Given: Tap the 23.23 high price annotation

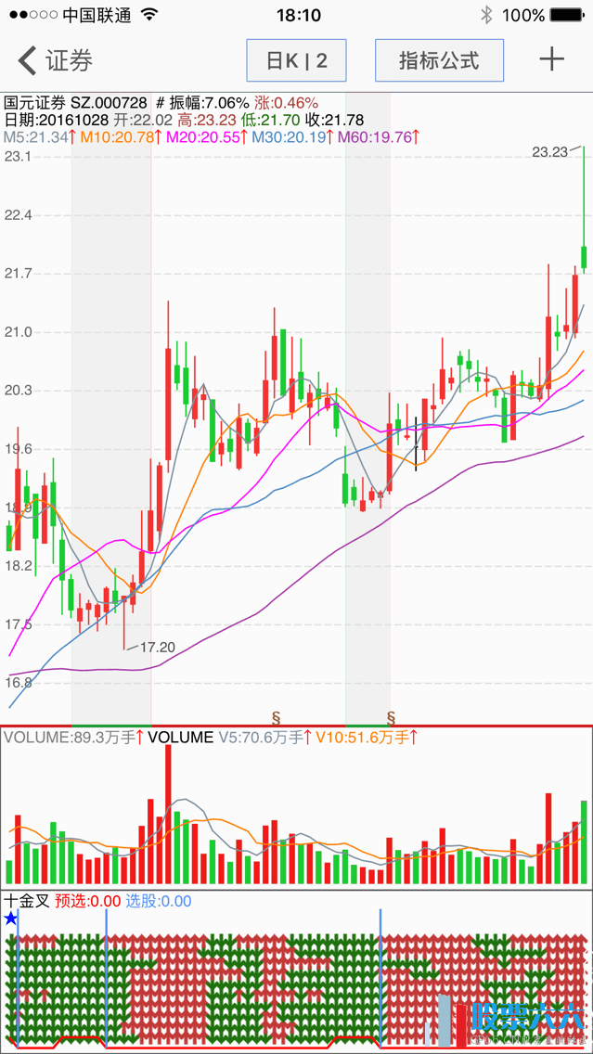Looking at the screenshot, I should (x=549, y=152).
